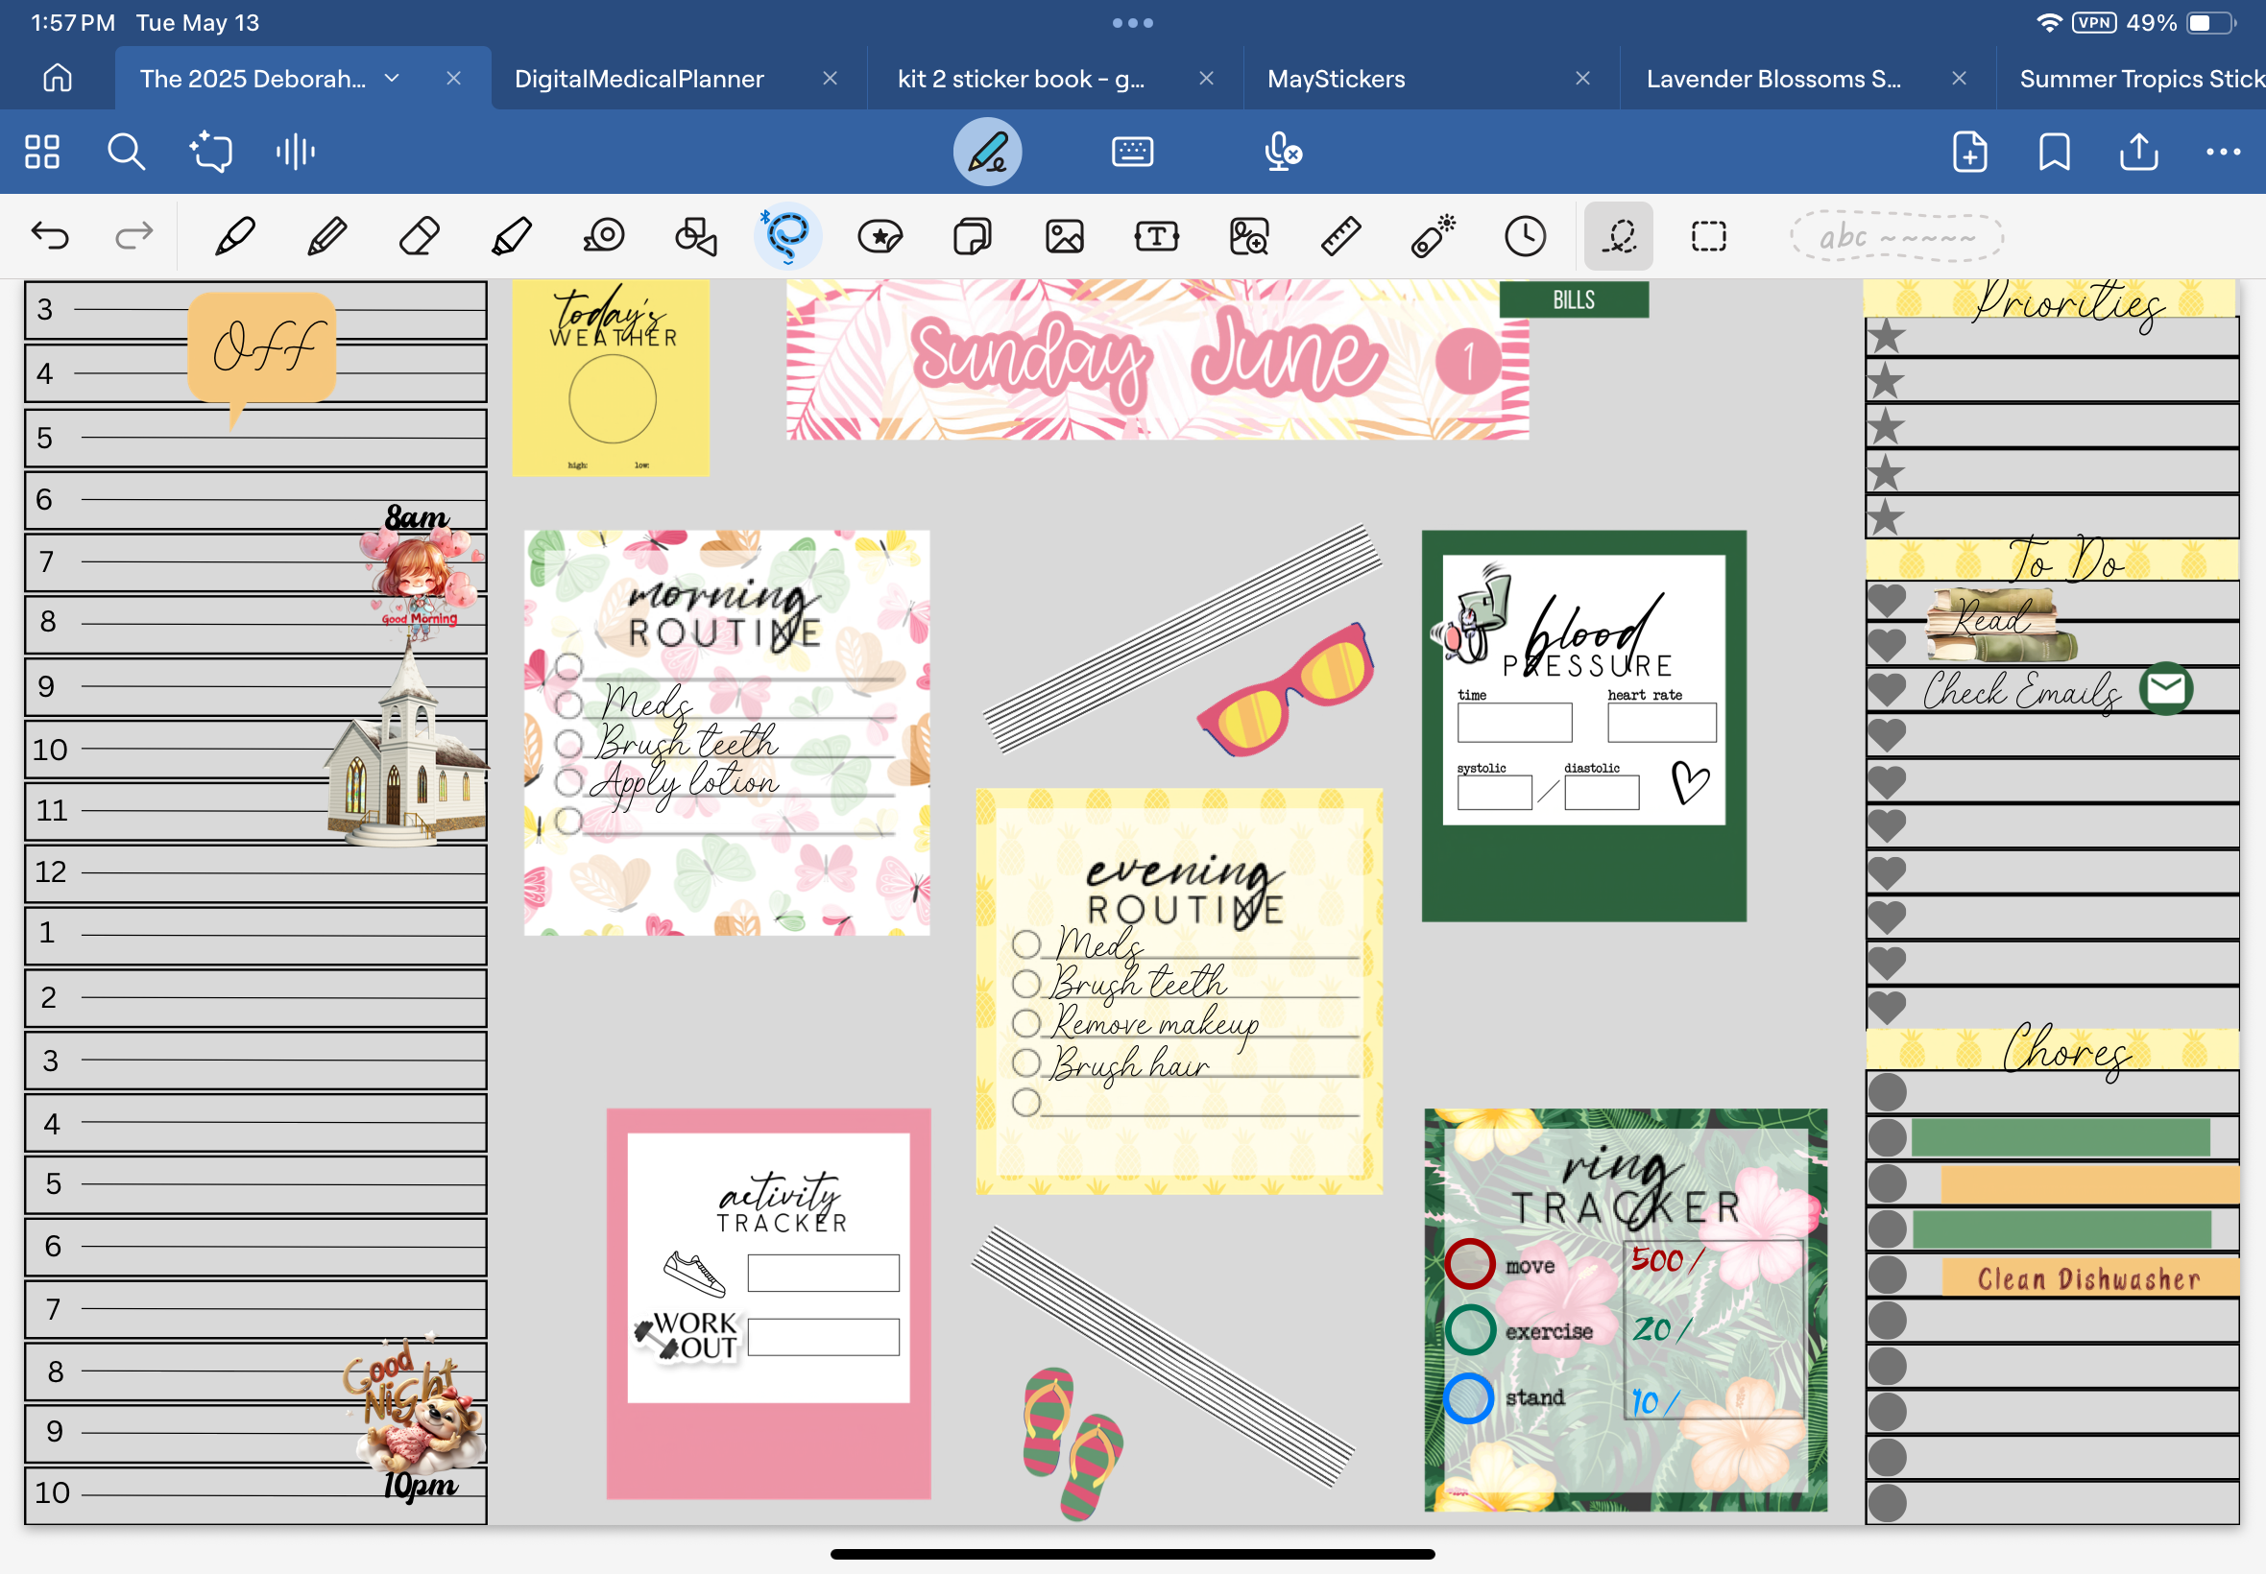Open the Ruler tool

(x=1340, y=237)
